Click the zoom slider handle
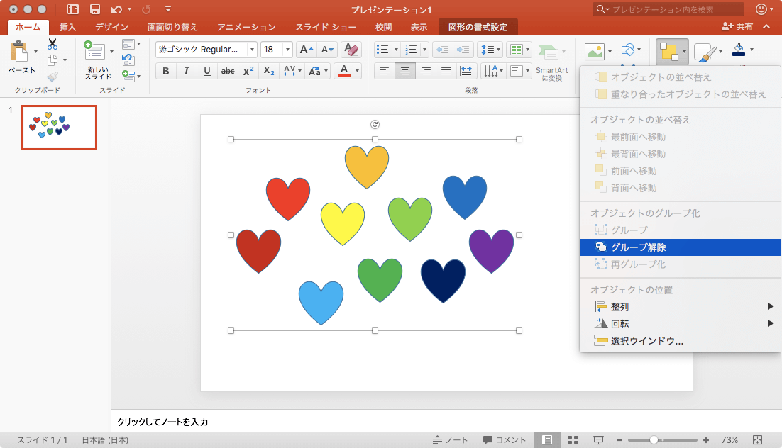782x448 pixels. pyautogui.click(x=654, y=440)
